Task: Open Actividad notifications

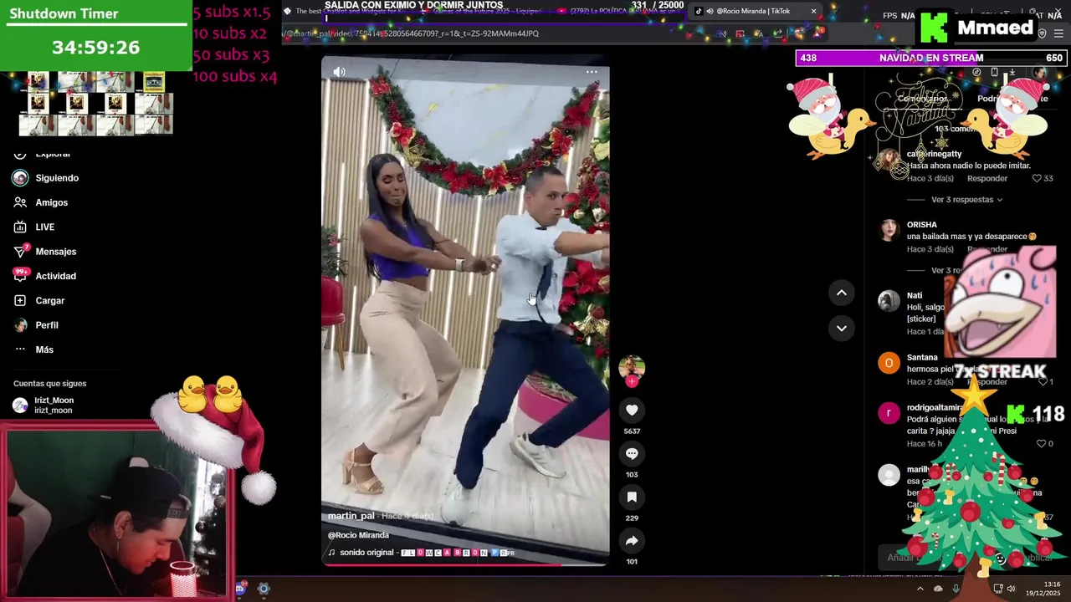Action: [45, 276]
